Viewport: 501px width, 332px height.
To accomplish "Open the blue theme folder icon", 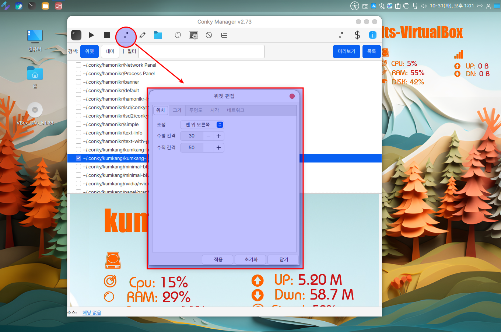I will (158, 35).
